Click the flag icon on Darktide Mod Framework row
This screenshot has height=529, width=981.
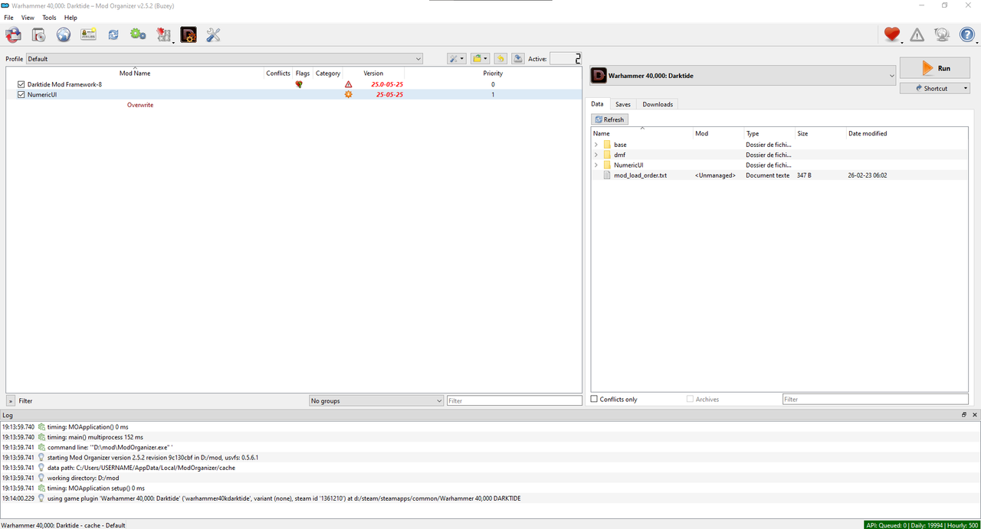tap(299, 84)
